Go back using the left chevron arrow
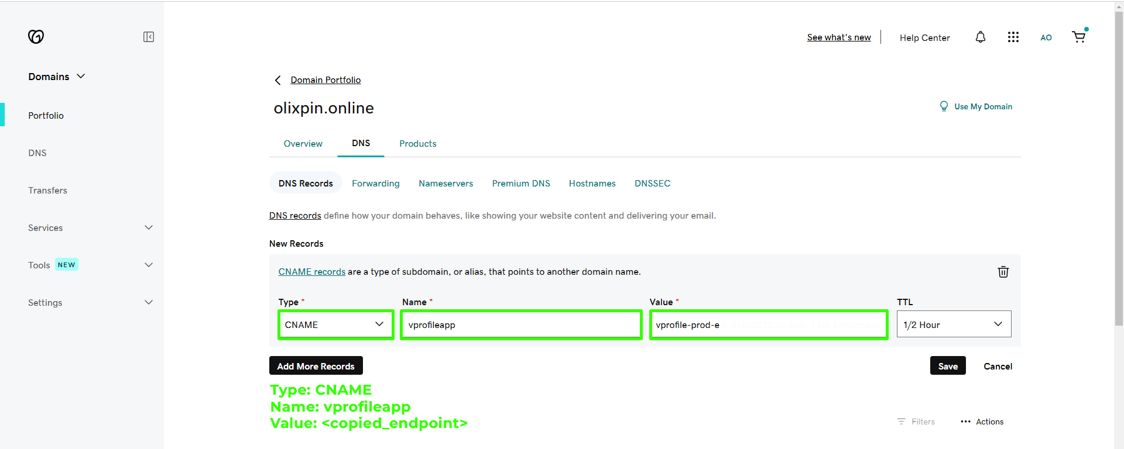The image size is (1124, 449). (x=278, y=80)
